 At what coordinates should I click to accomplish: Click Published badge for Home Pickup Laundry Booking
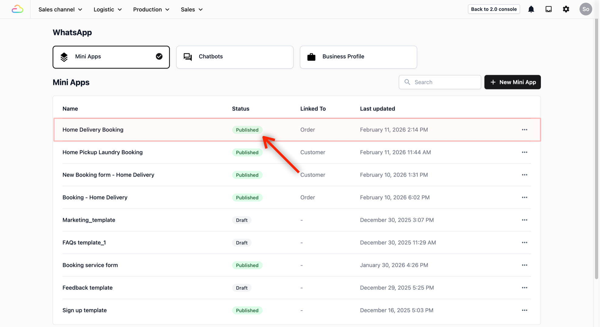[x=247, y=152]
